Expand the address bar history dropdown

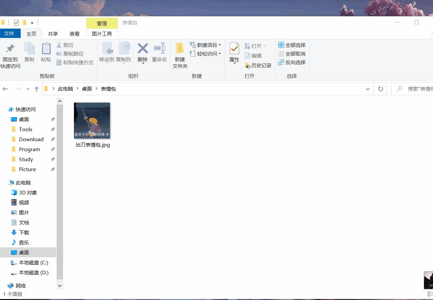point(367,89)
